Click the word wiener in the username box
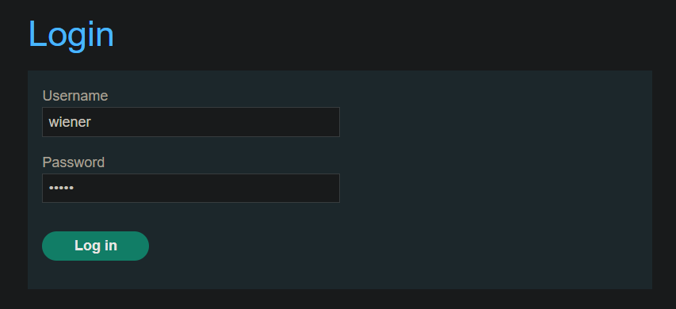The height and width of the screenshot is (309, 676). pos(70,122)
